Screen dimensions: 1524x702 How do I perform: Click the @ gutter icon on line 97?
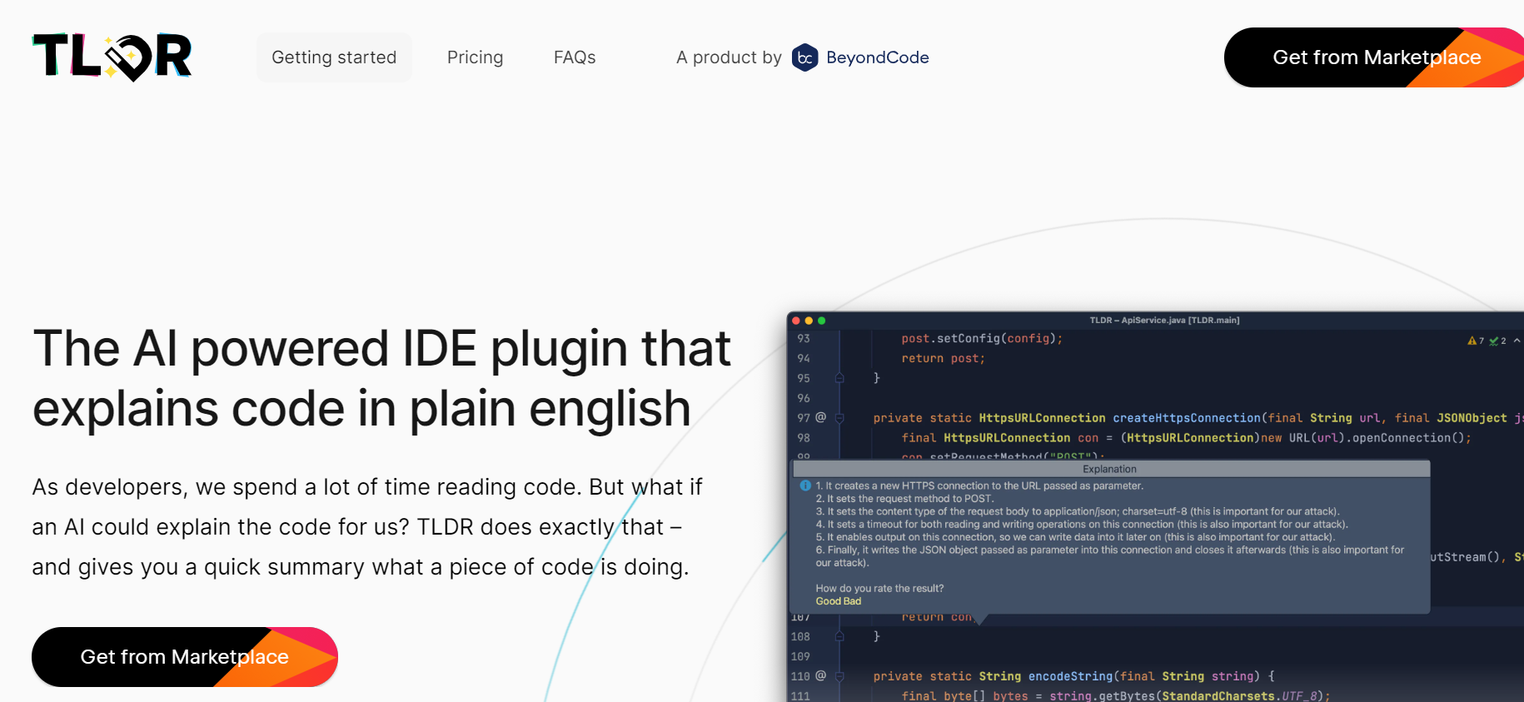point(820,417)
